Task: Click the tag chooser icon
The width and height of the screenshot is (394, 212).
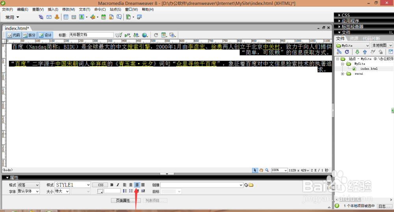Action: pos(139,17)
